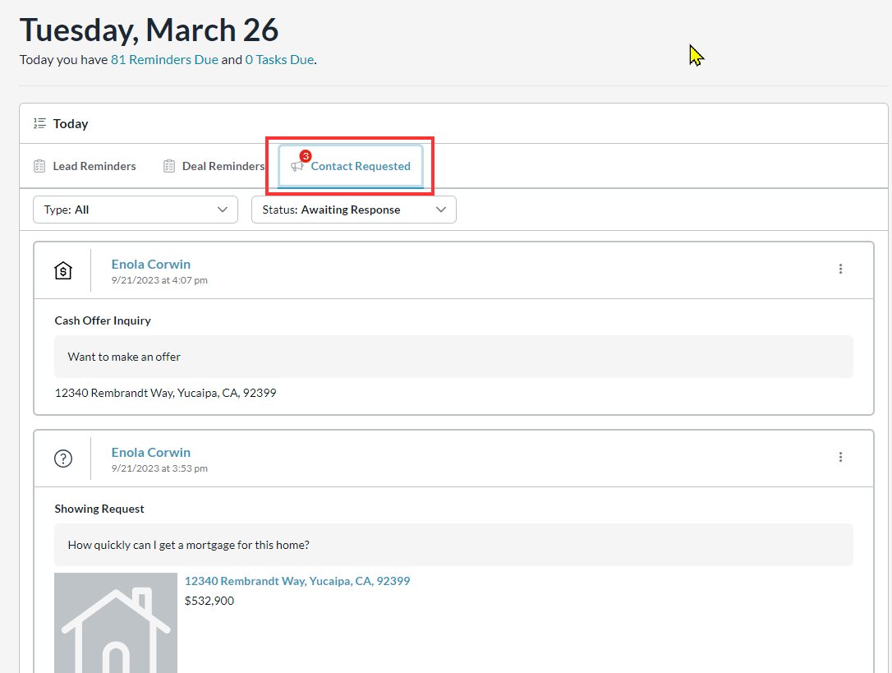Switch to the Lead Reminders tab
Image resolution: width=892 pixels, height=673 pixels.
pyautogui.click(x=94, y=166)
